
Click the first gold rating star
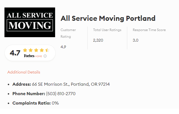[x=25, y=50]
